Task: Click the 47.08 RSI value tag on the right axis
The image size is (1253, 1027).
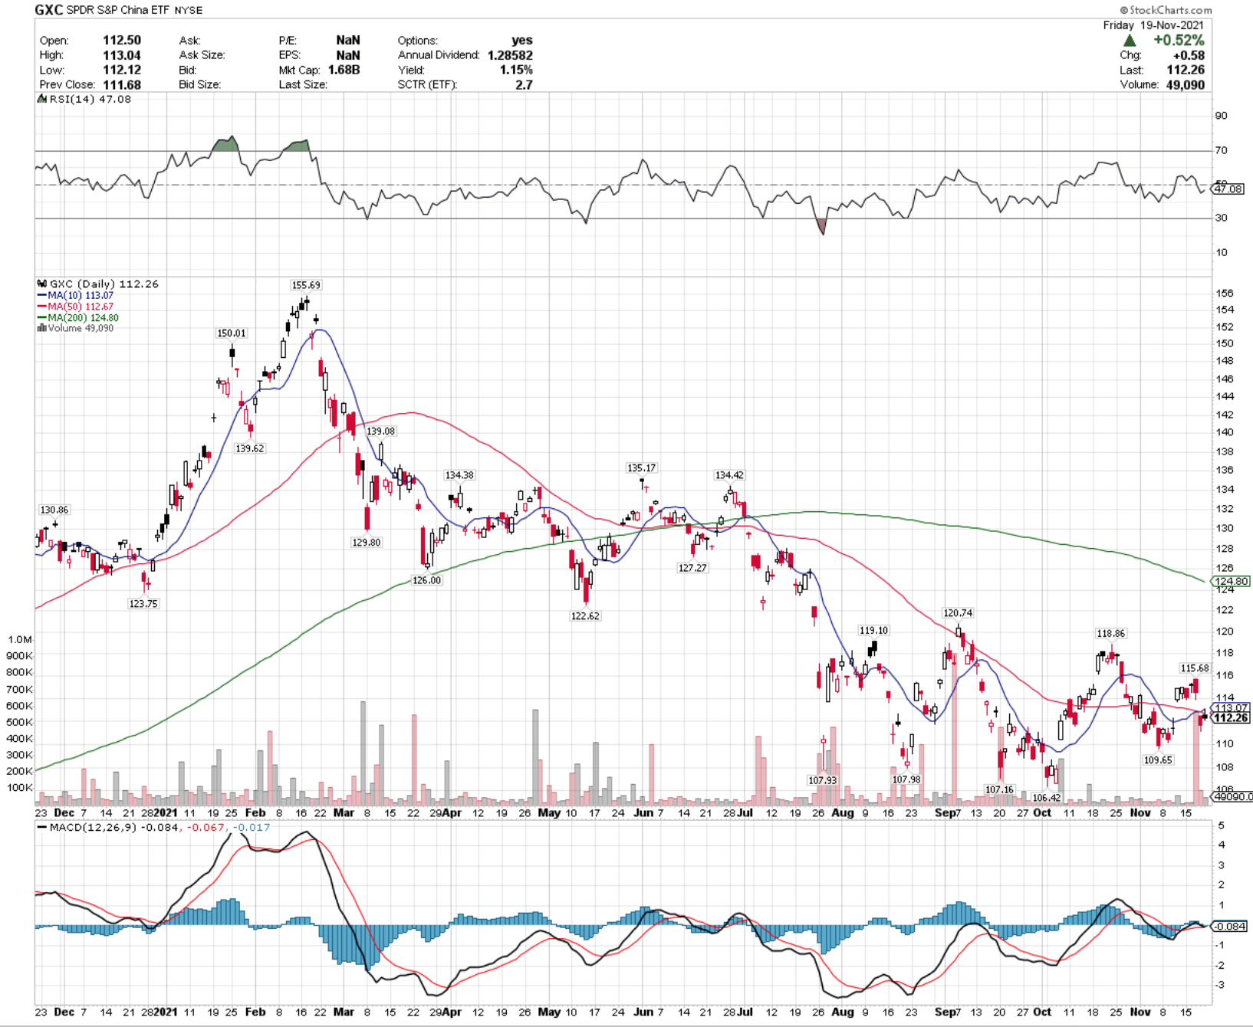Action: (x=1228, y=189)
